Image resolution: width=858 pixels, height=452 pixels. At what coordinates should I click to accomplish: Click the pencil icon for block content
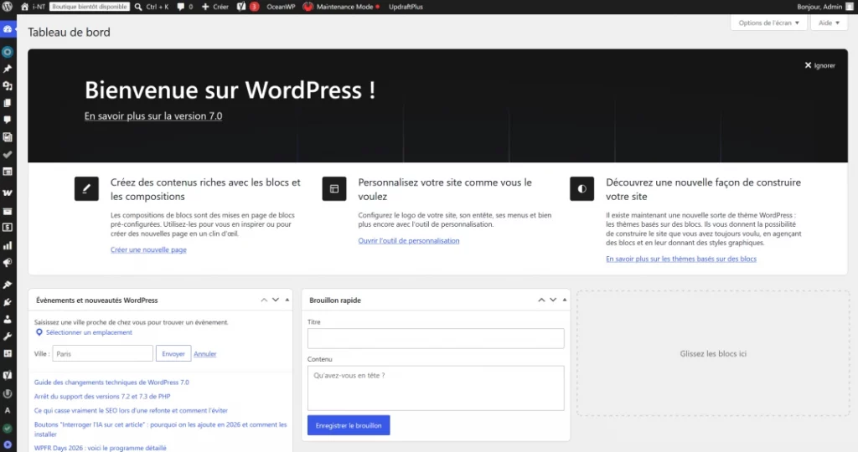tap(86, 188)
